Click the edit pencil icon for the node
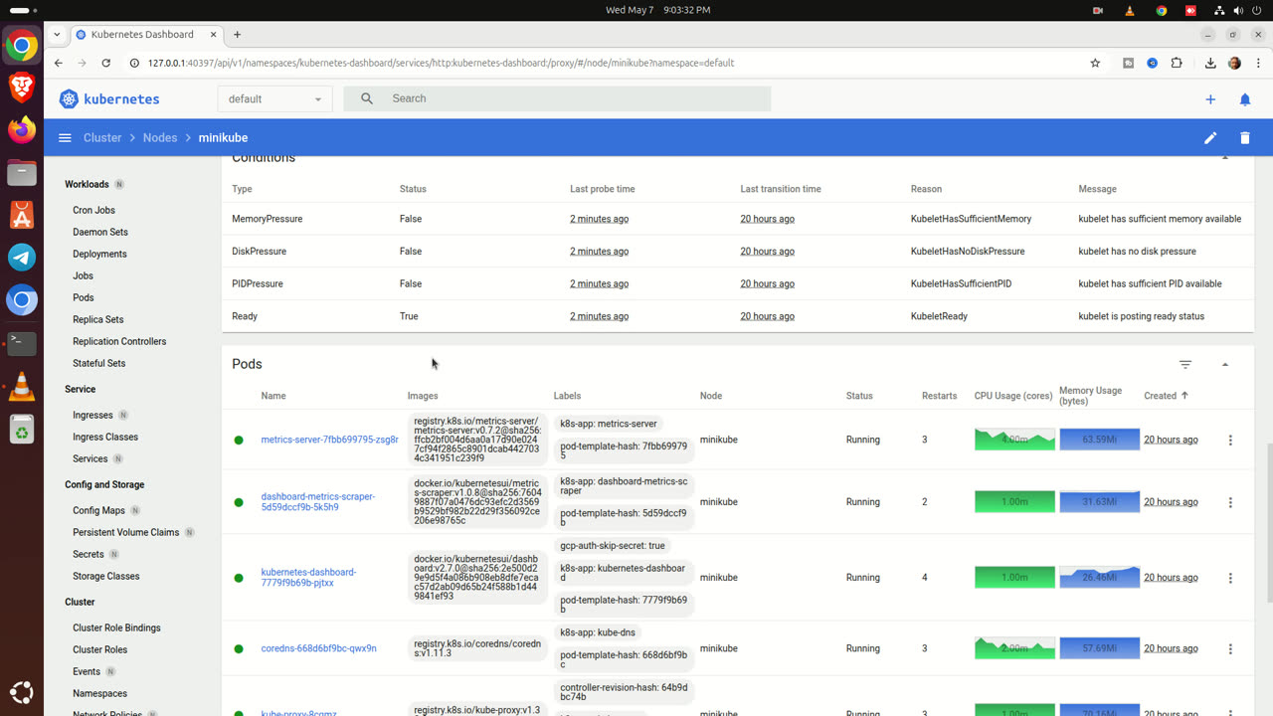The height and width of the screenshot is (716, 1273). click(x=1210, y=138)
